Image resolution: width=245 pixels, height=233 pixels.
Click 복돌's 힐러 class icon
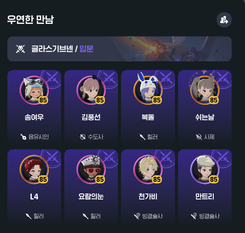point(142,137)
